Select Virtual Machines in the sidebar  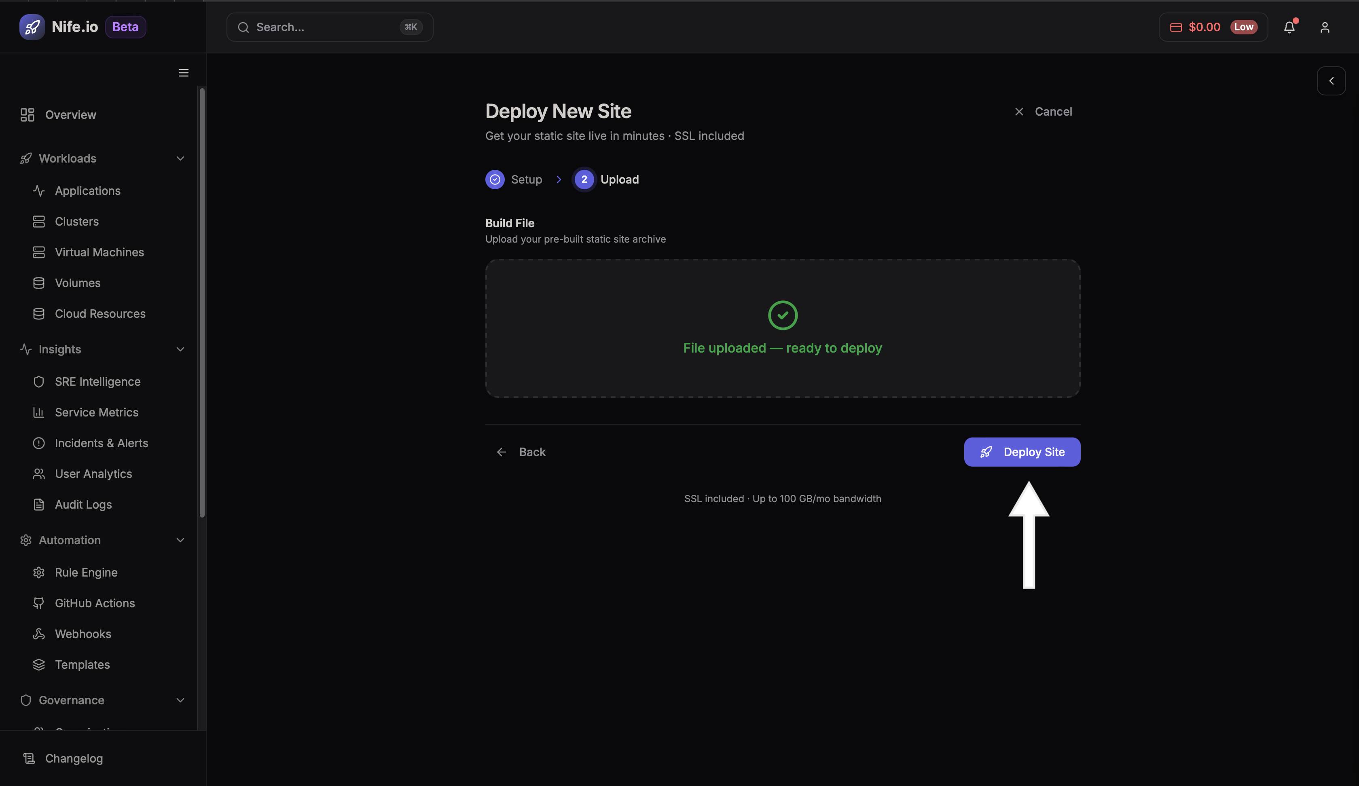99,252
